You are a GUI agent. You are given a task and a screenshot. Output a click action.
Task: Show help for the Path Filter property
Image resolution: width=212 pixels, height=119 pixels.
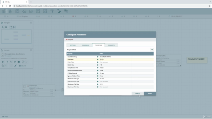(98, 62)
